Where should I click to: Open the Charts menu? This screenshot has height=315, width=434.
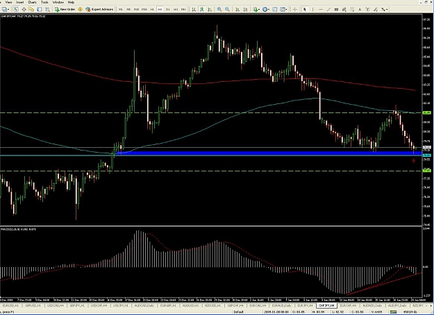(x=32, y=2)
